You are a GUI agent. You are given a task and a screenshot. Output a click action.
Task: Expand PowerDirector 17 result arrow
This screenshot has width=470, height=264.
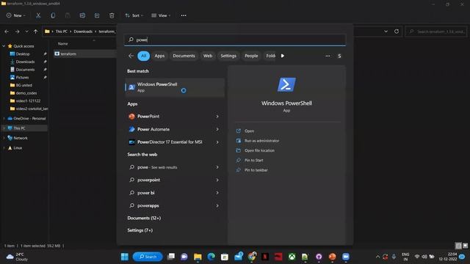217,142
